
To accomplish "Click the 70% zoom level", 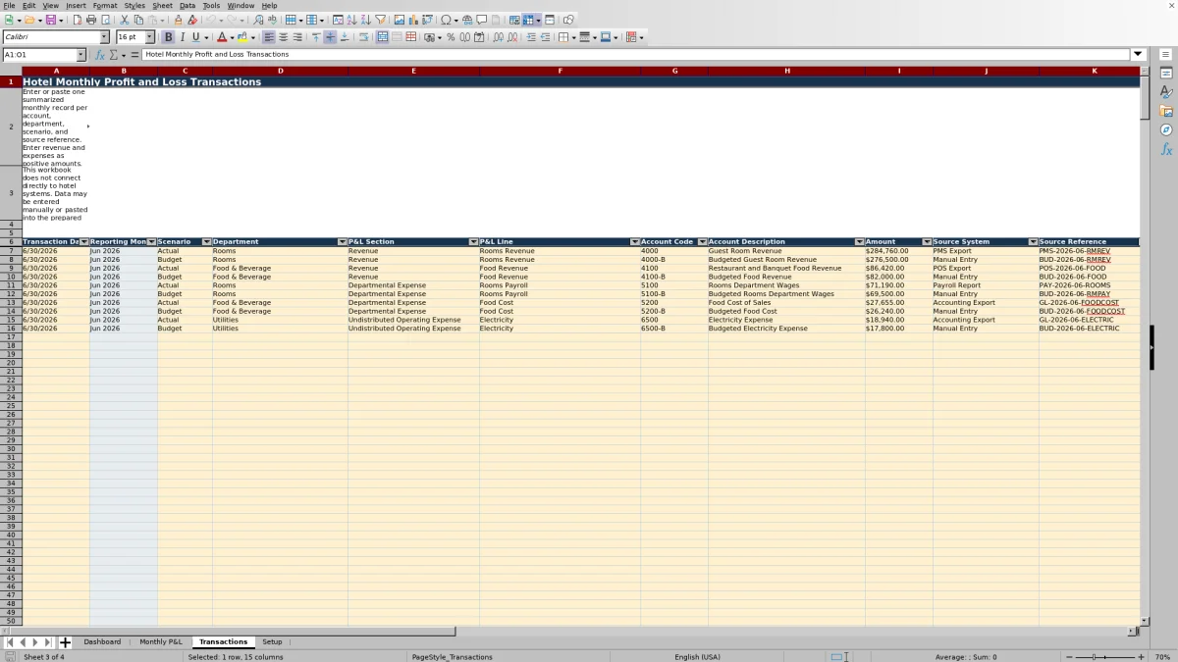I will [x=1162, y=657].
